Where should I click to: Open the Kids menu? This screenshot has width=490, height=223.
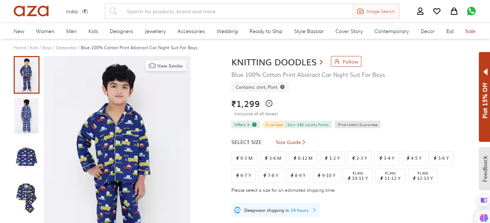[x=93, y=31]
